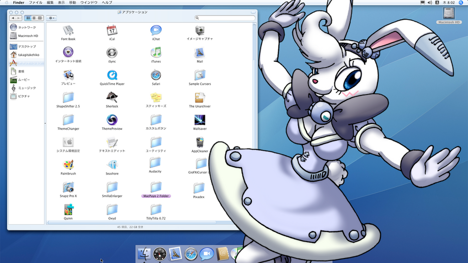Select QuickTime Player icon
The width and height of the screenshot is (468, 263).
(112, 75)
